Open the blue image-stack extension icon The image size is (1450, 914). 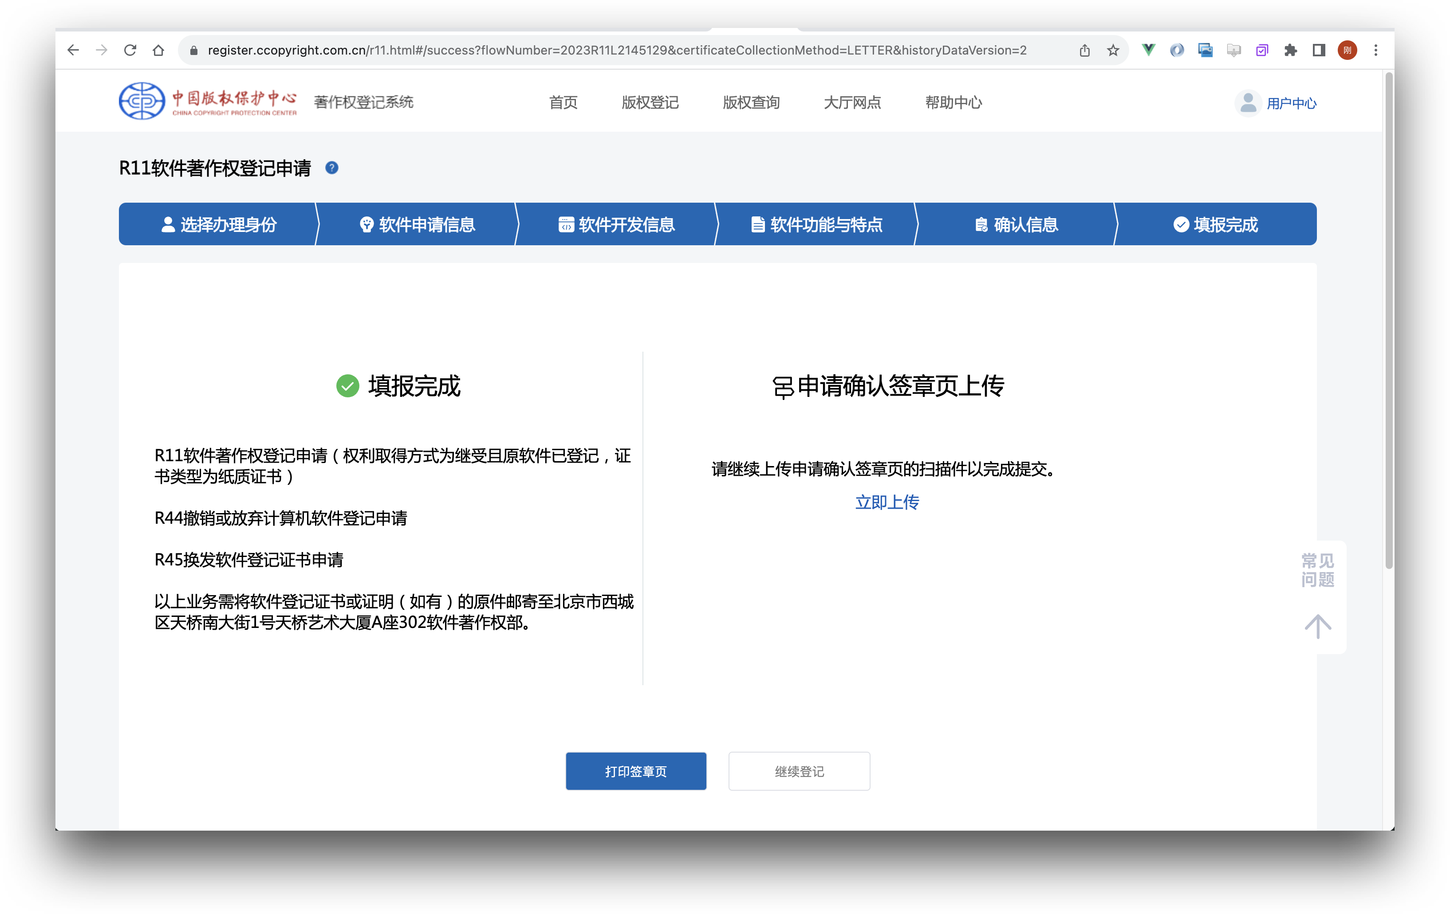[x=1205, y=50]
